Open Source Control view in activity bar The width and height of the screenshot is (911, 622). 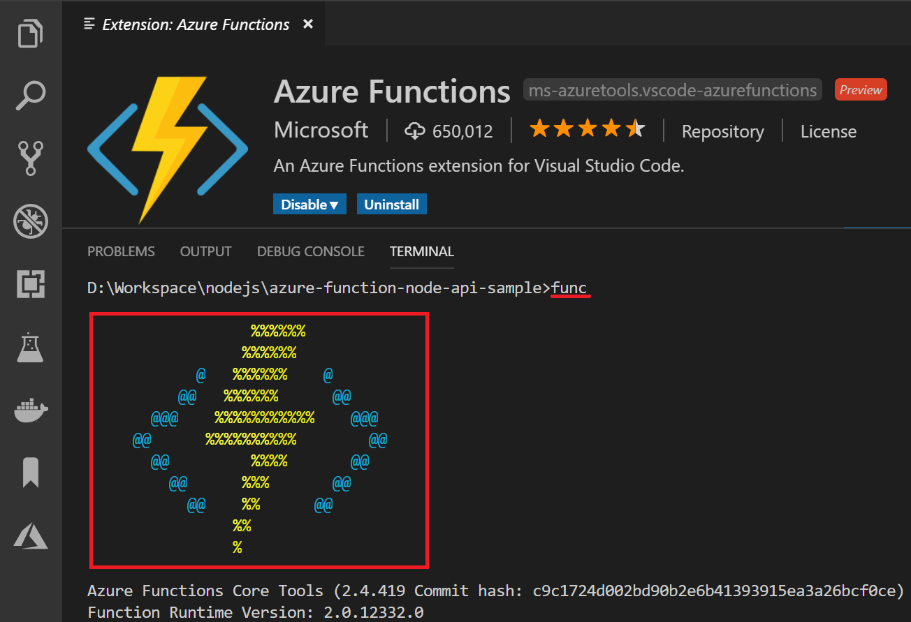tap(30, 158)
